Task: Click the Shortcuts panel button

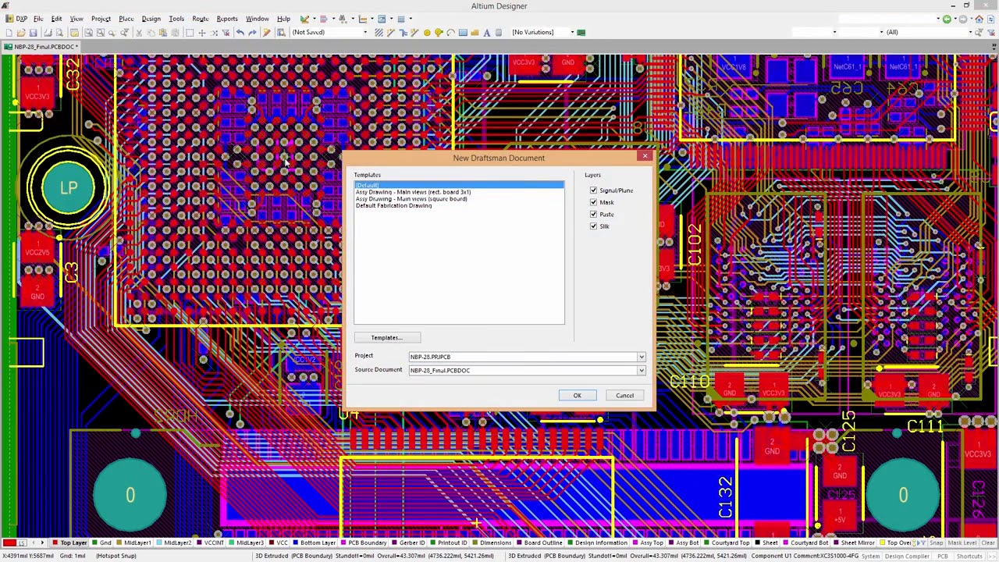Action: click(969, 556)
